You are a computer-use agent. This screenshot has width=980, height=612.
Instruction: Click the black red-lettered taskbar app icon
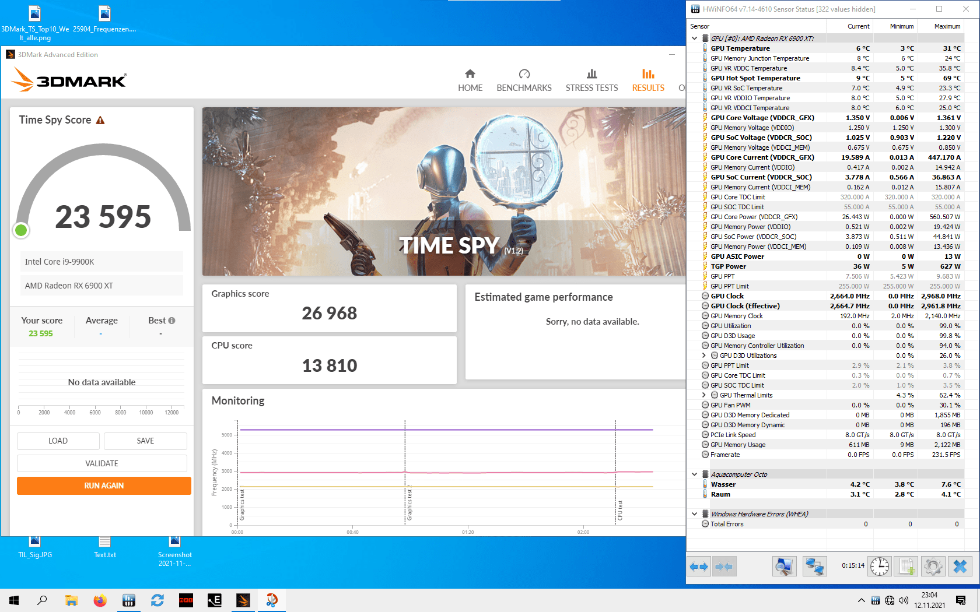point(186,600)
